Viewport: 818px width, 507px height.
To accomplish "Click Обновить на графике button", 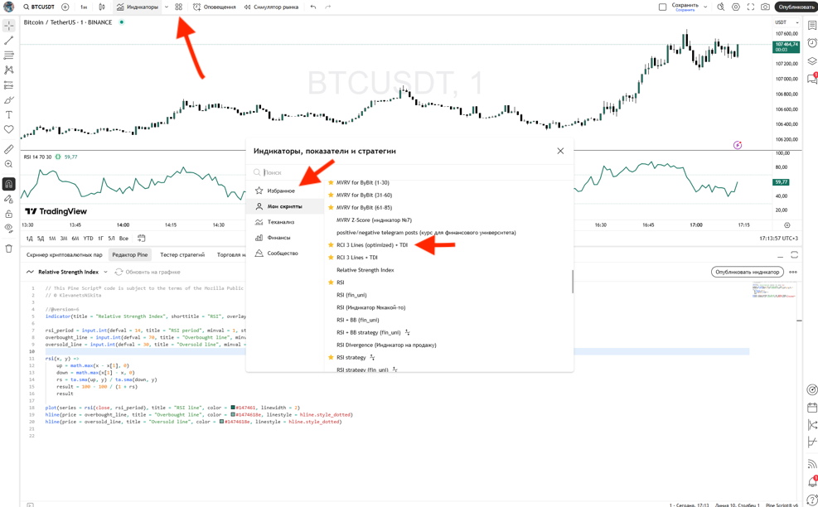I will point(148,272).
